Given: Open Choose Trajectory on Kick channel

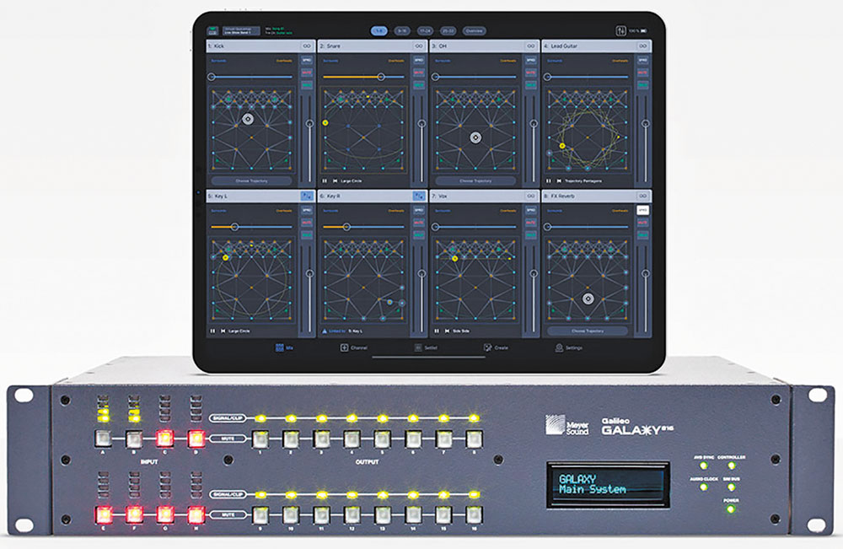Looking at the screenshot, I should [x=250, y=180].
